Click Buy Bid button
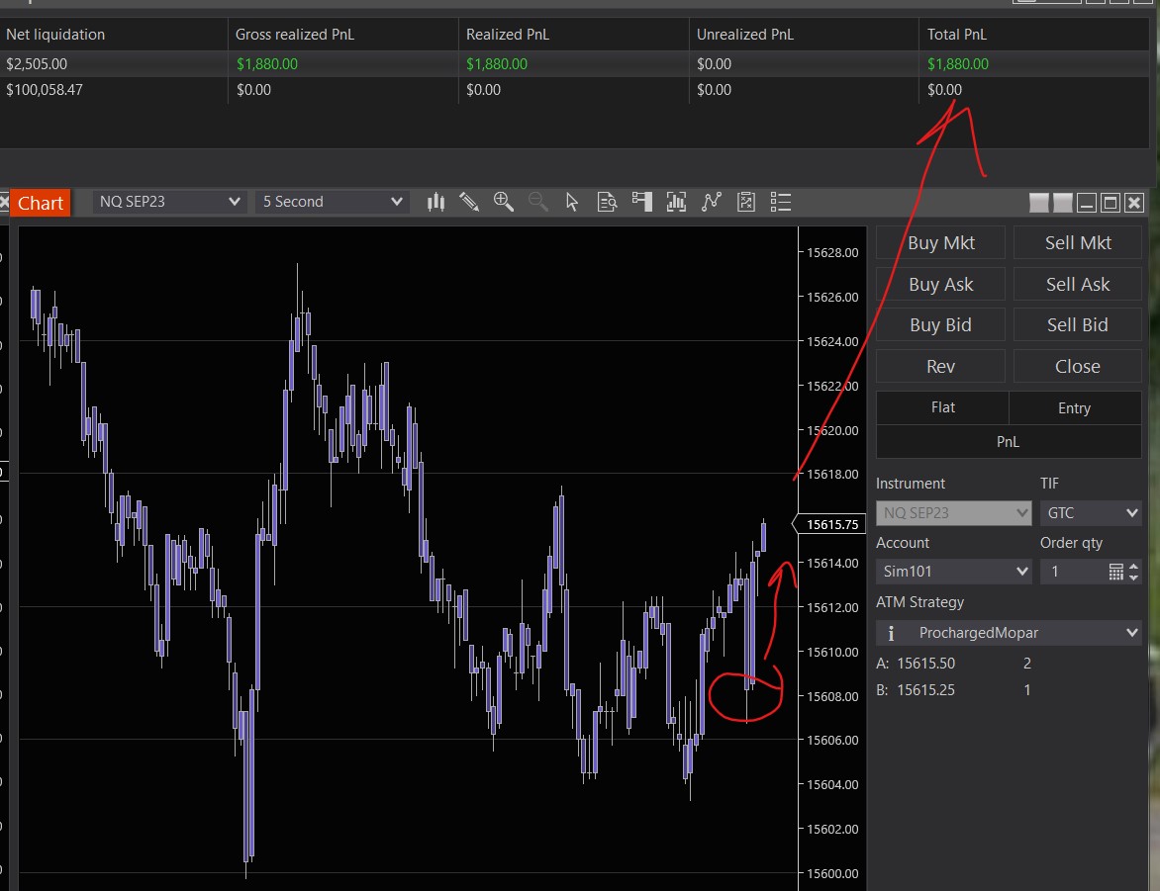Viewport: 1160px width, 891px height. point(940,324)
